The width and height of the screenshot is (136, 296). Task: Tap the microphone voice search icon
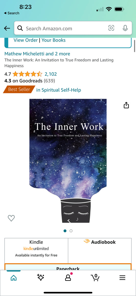[125, 28]
